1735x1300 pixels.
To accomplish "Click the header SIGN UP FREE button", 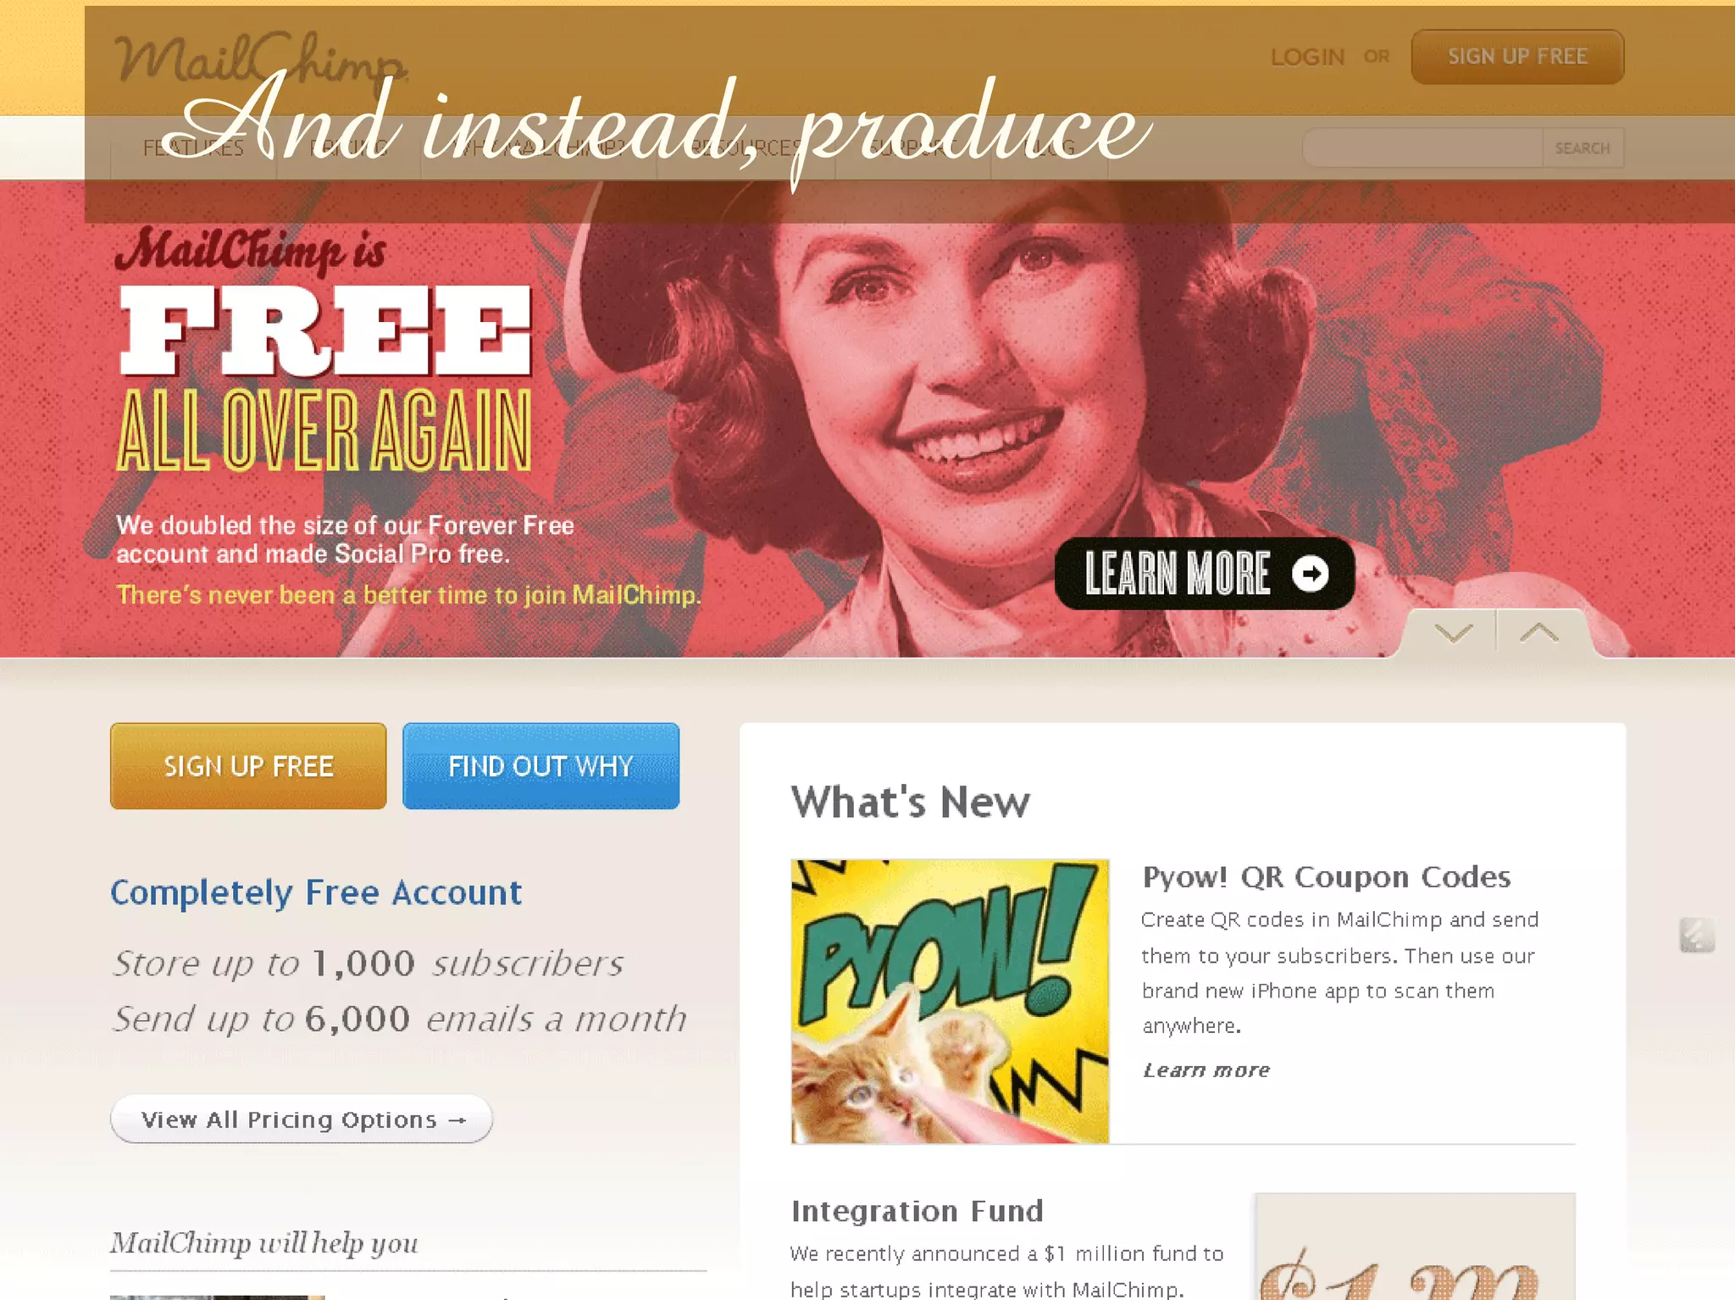I will (1517, 57).
